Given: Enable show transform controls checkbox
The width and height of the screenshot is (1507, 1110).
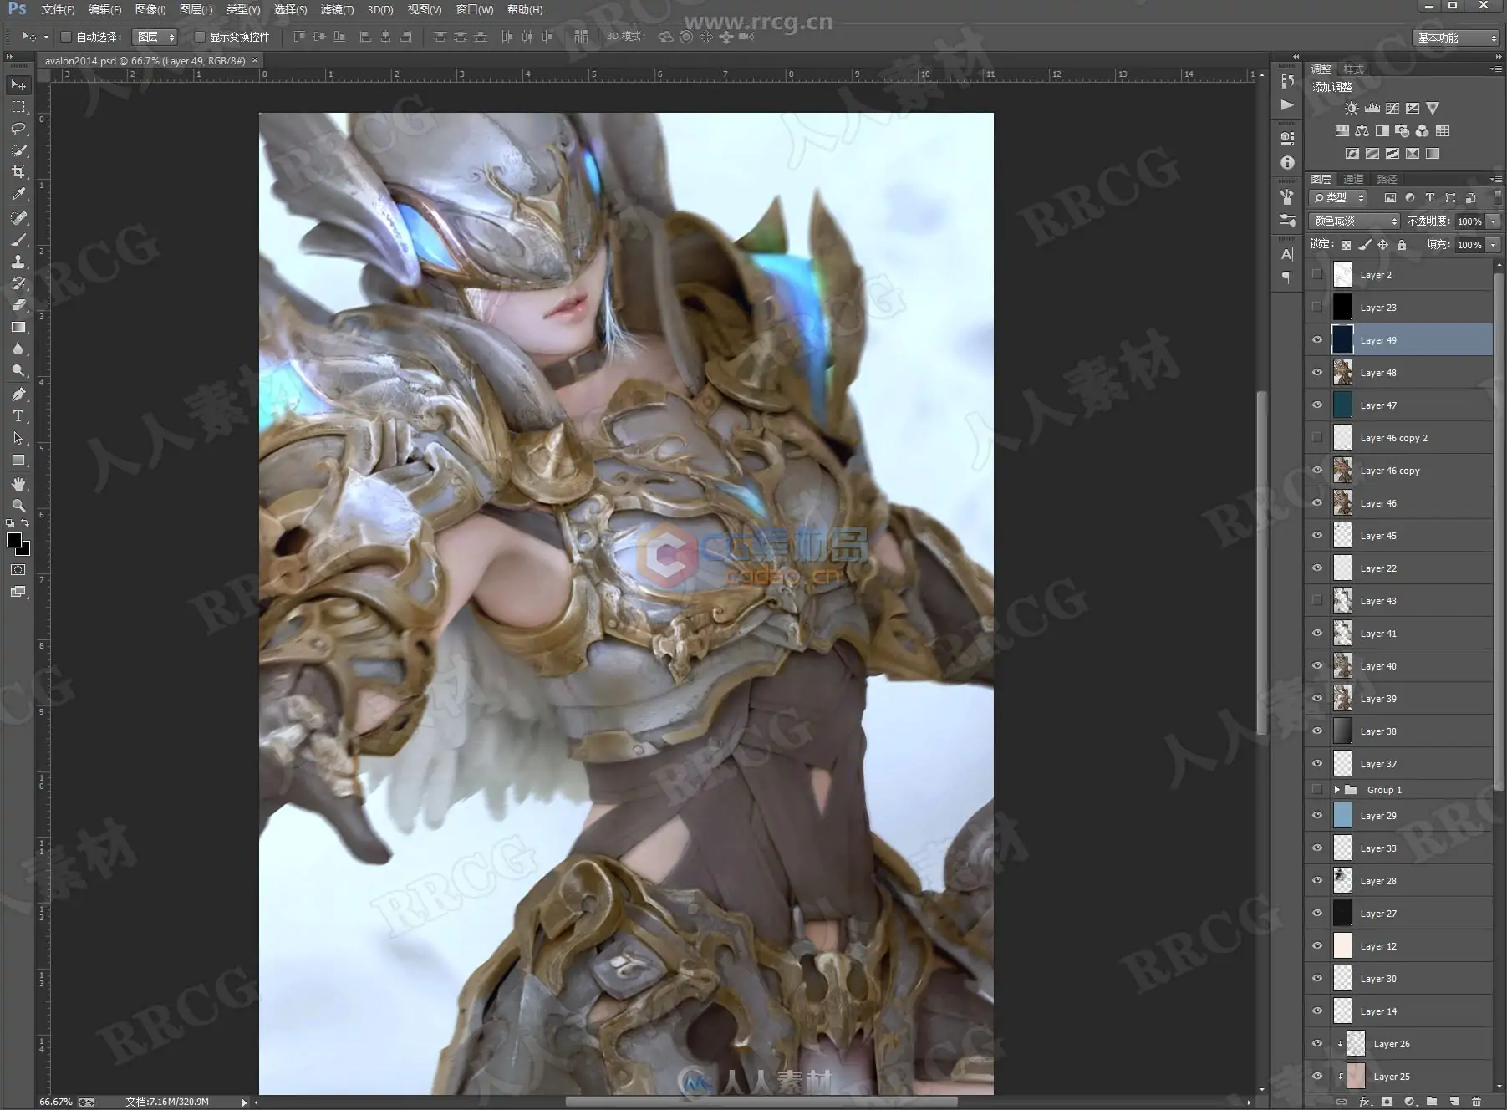Looking at the screenshot, I should 200,37.
